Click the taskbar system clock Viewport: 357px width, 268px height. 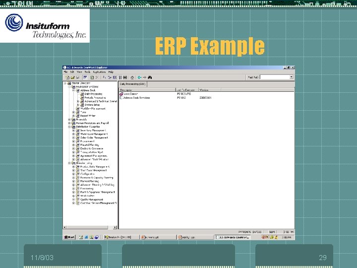(x=287, y=237)
